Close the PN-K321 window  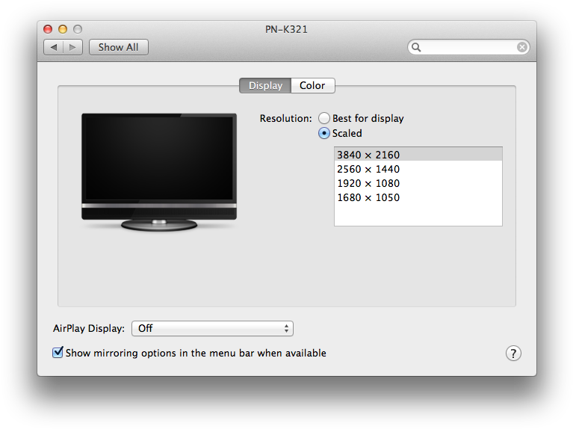coord(48,29)
